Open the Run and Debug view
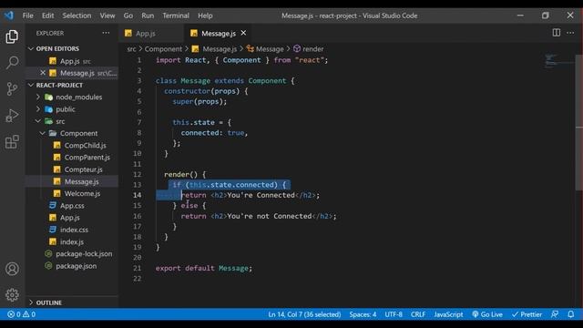 tap(12, 116)
